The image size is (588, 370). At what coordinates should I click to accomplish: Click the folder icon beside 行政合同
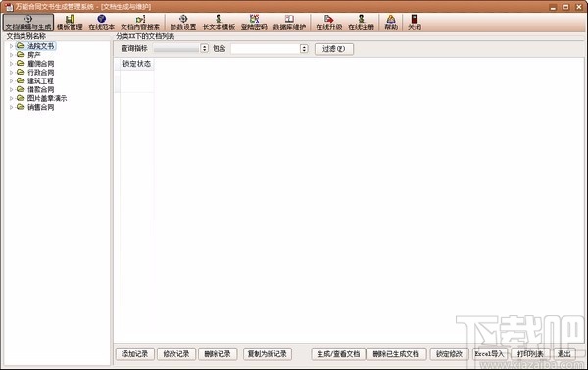click(x=21, y=72)
